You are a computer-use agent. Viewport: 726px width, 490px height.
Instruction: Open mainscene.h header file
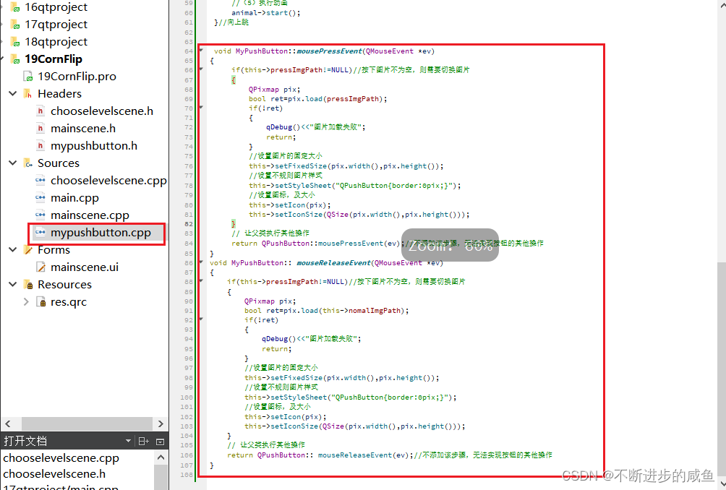coord(83,128)
